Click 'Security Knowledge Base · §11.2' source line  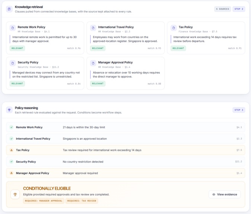(38, 67)
